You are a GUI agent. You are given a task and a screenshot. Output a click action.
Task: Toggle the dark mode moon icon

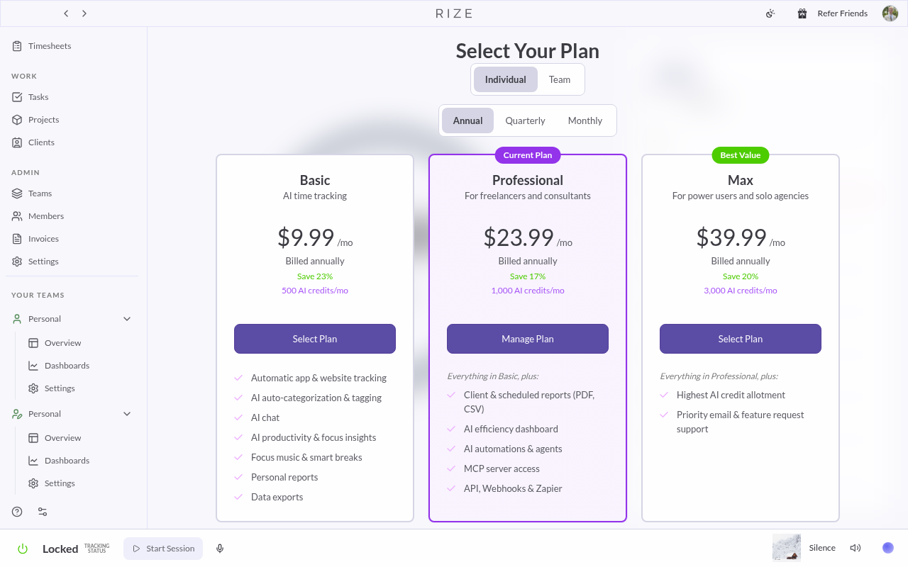coord(770,13)
